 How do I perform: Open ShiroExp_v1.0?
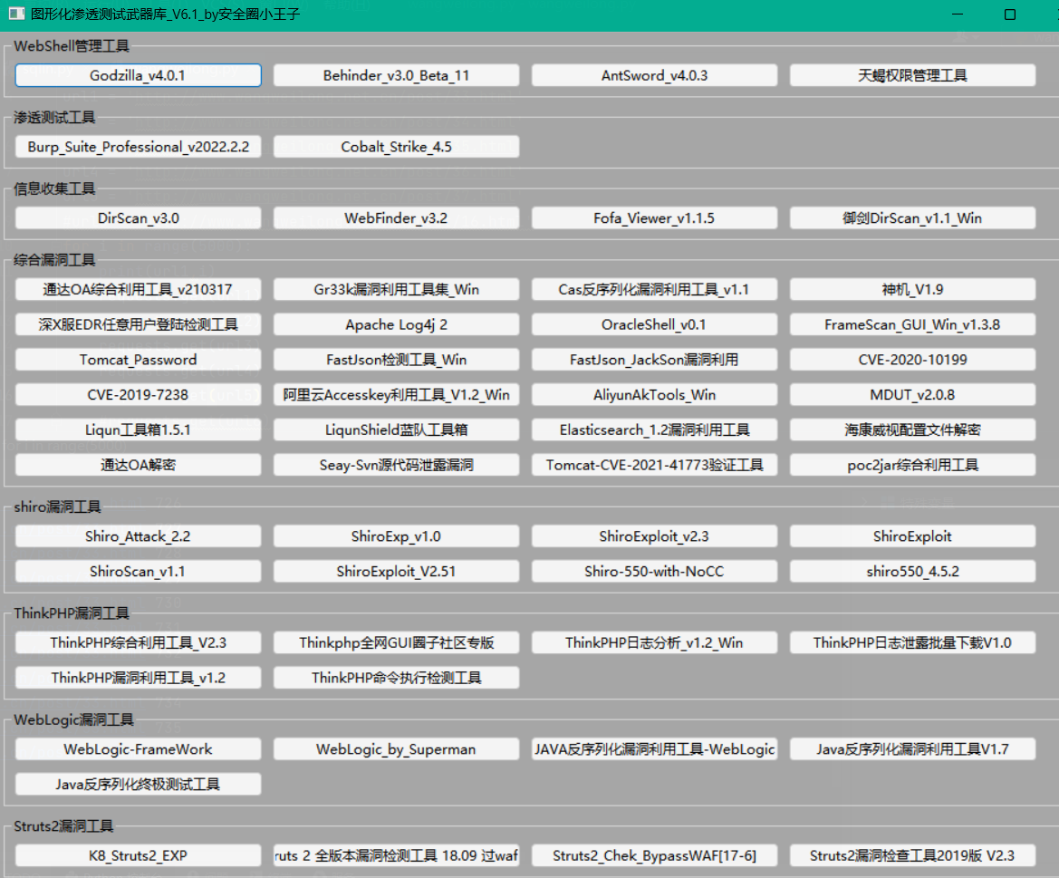tap(397, 536)
